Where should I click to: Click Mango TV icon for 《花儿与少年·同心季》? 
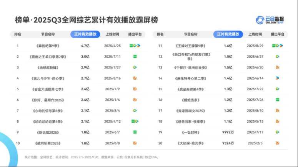(135, 78)
